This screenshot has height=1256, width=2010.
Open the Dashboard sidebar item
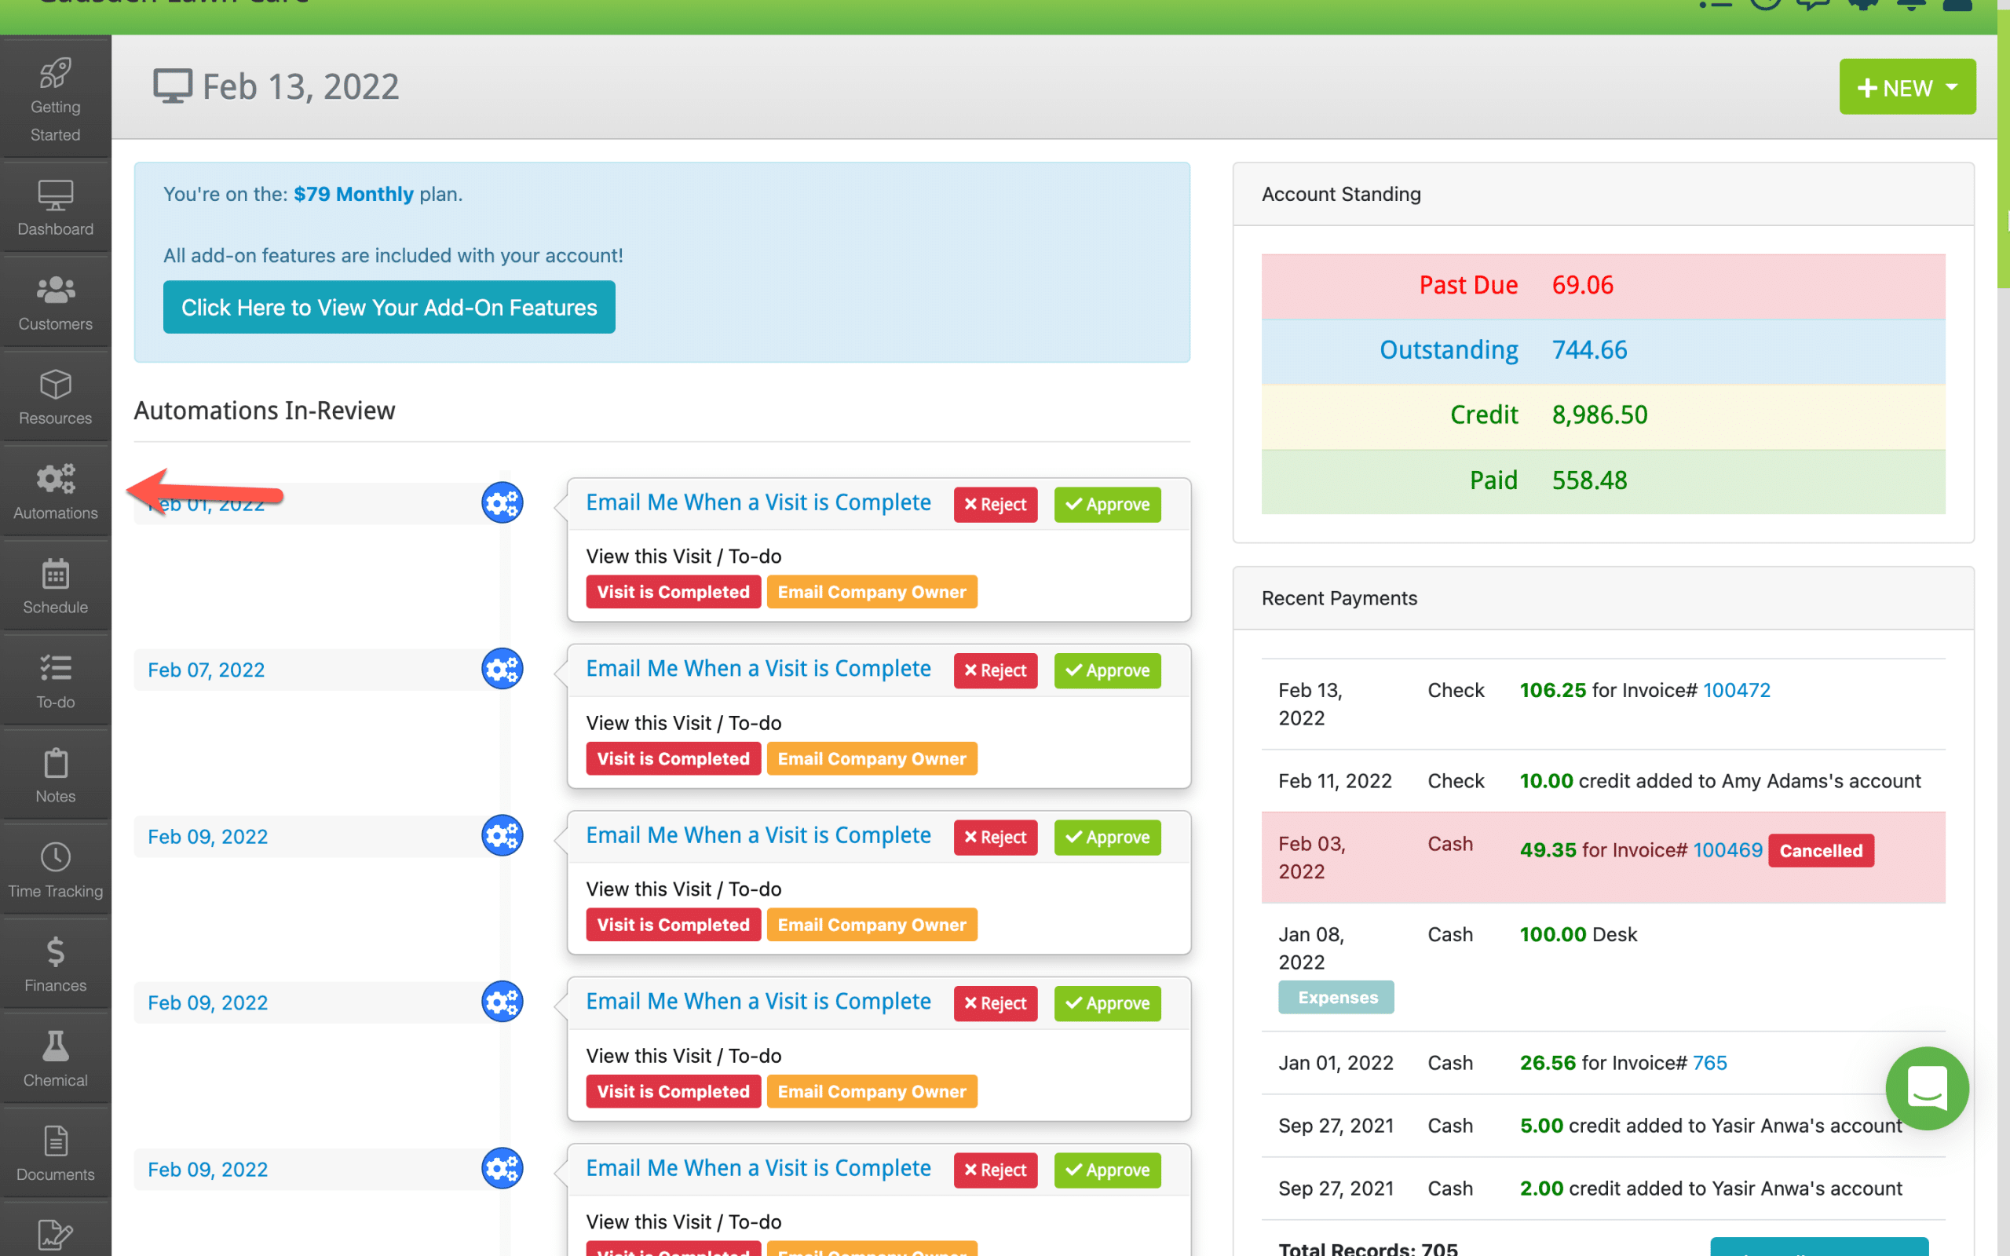click(x=56, y=208)
